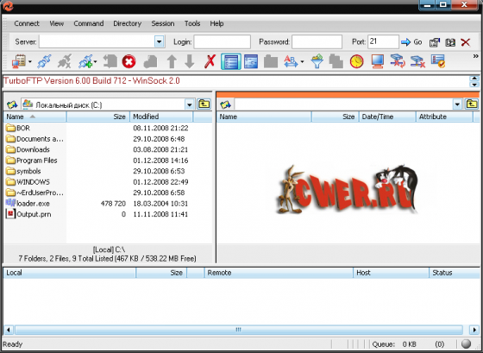The width and height of the screenshot is (483, 353).
Task: Go up one folder in local pane
Action: tap(204, 104)
